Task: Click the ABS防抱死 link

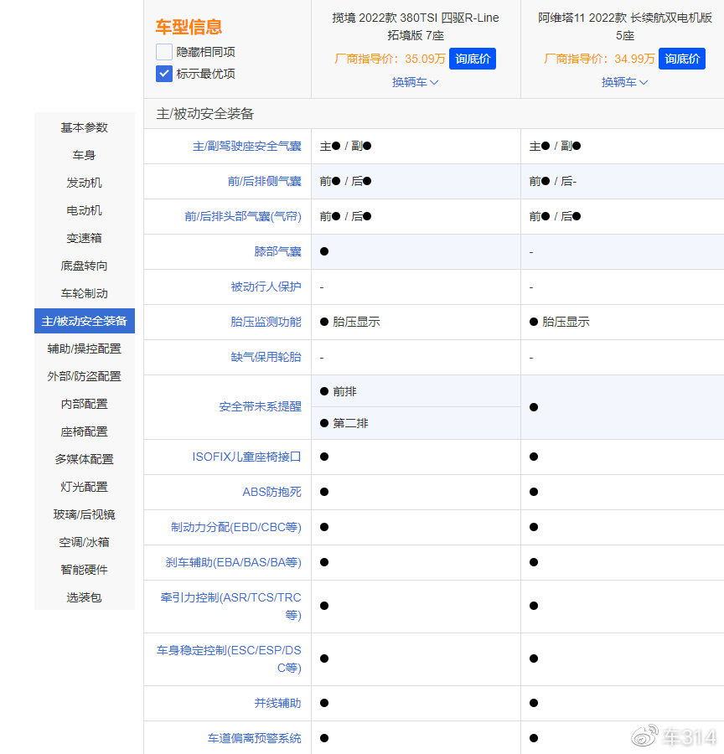Action: coord(271,492)
